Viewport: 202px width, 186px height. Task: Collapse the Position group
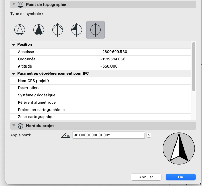click(13, 45)
